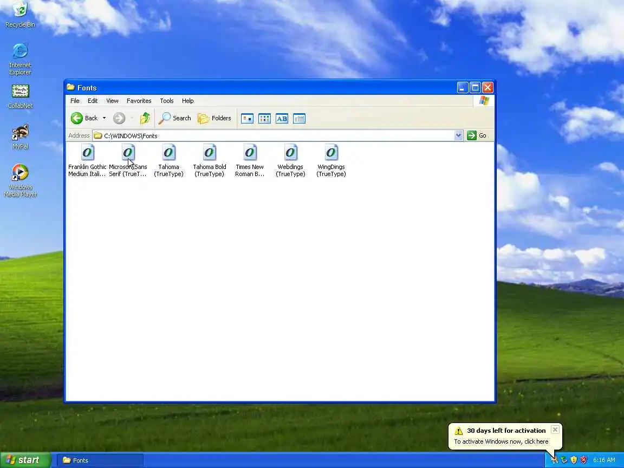Expand the Address bar dropdown

click(458, 135)
